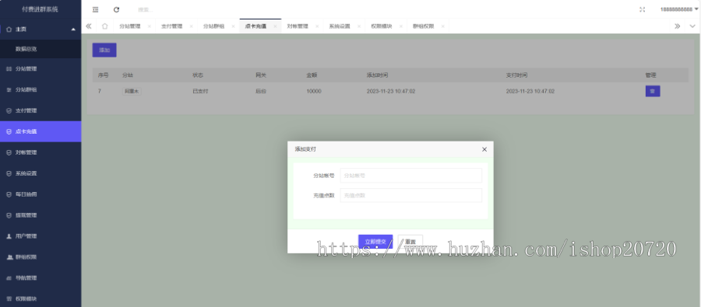This screenshot has height=307, width=701.
Task: Open 支付管理 in the sidebar
Action: (x=41, y=110)
